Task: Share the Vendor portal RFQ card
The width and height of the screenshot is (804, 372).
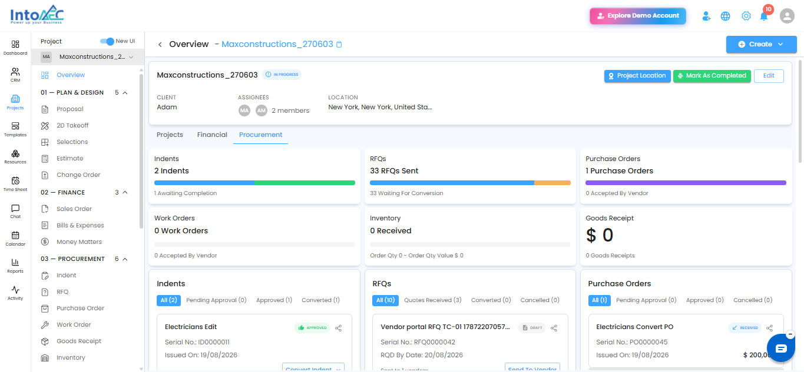Action: [554, 328]
